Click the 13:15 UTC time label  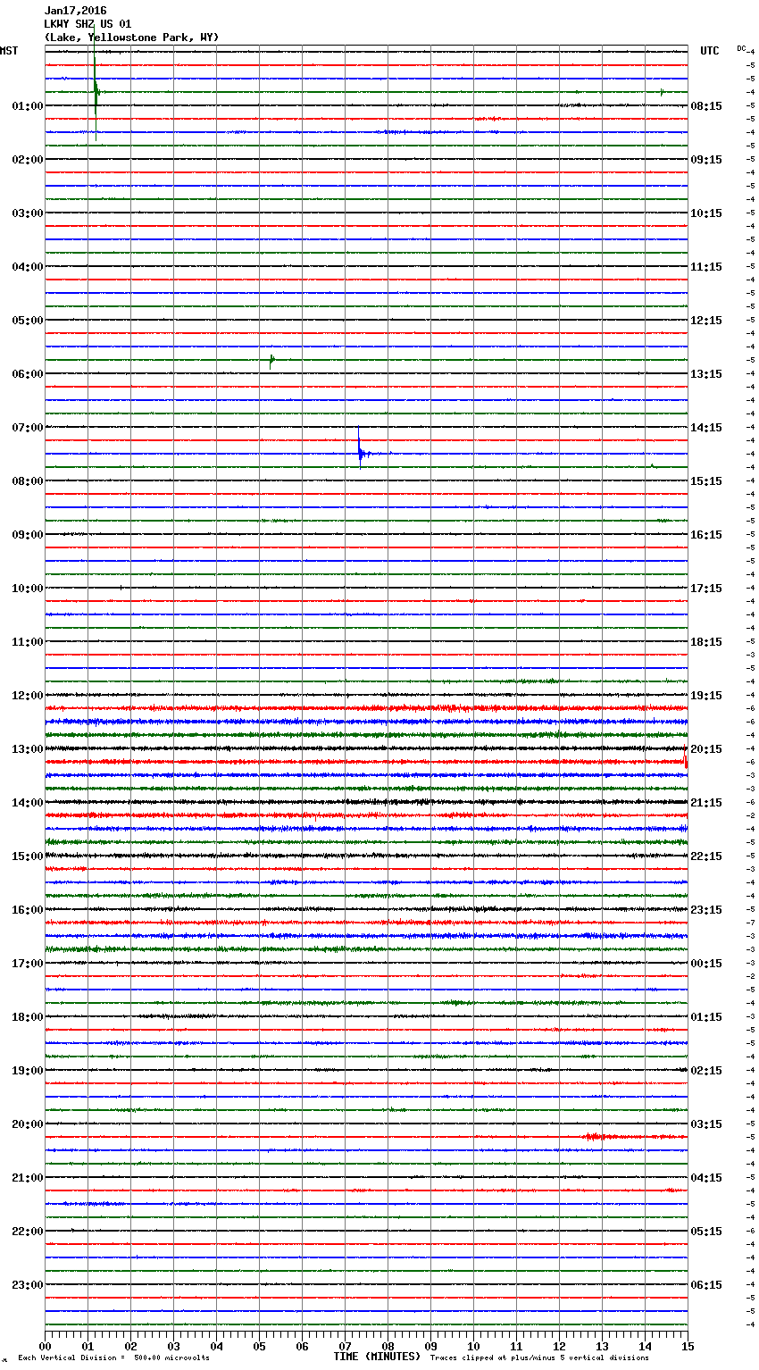point(706,374)
